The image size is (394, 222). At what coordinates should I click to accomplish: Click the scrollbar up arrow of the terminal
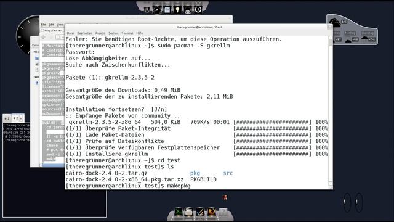tap(330, 38)
